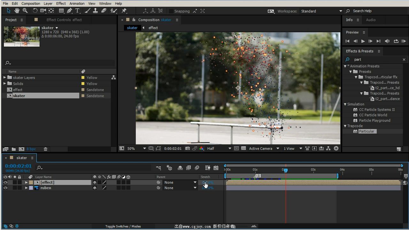Enable motion blur for the composition

[x=197, y=168]
